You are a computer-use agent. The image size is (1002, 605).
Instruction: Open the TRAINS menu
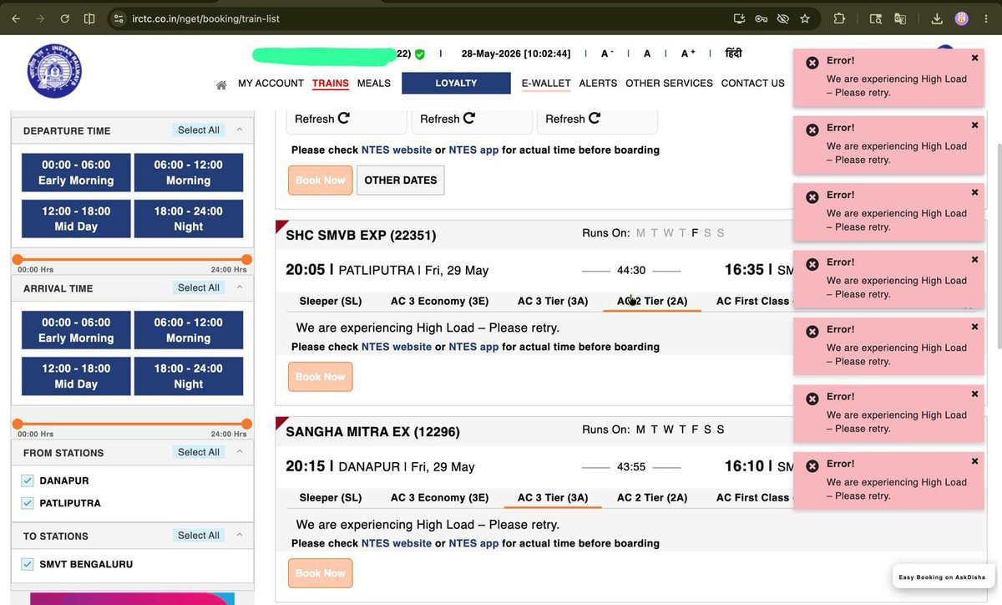(x=331, y=84)
